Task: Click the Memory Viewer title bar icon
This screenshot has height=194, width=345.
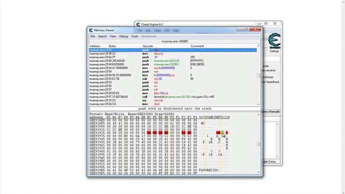Action: coord(91,30)
